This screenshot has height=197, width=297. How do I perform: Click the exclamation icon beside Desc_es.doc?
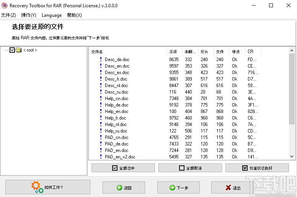[x=101, y=72]
